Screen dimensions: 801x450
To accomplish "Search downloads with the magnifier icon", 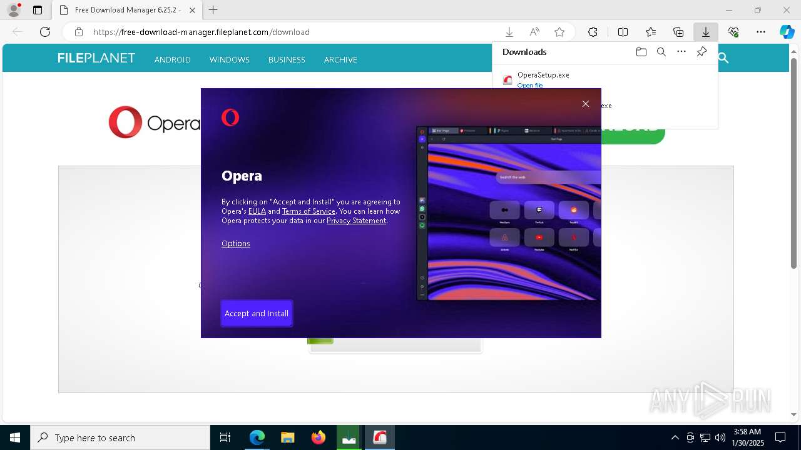I will tap(661, 52).
